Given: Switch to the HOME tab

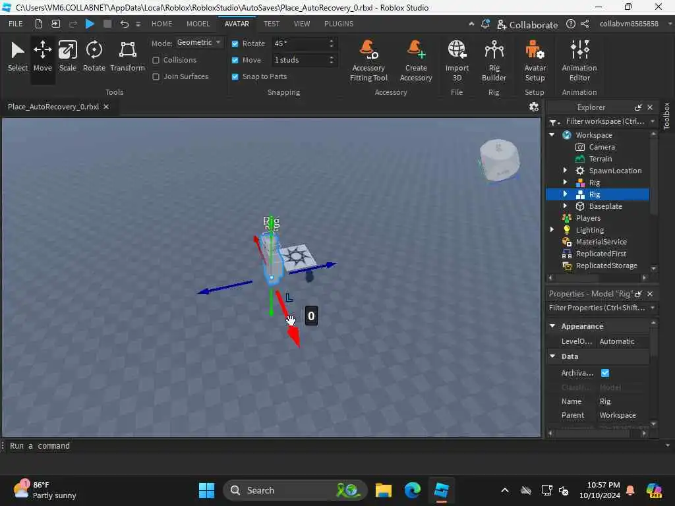Looking at the screenshot, I should (162, 24).
